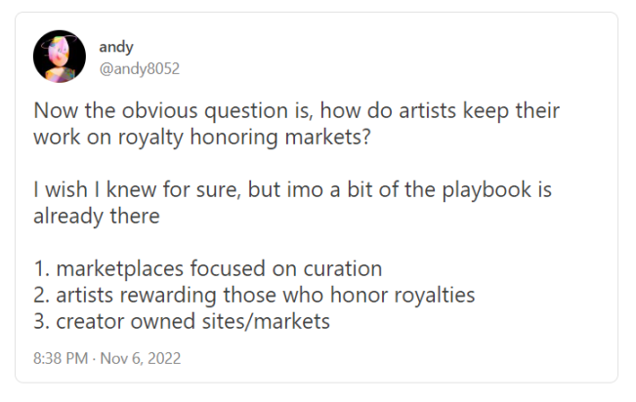
Task: Click the word "imo" in the tweet
Action: [305, 189]
